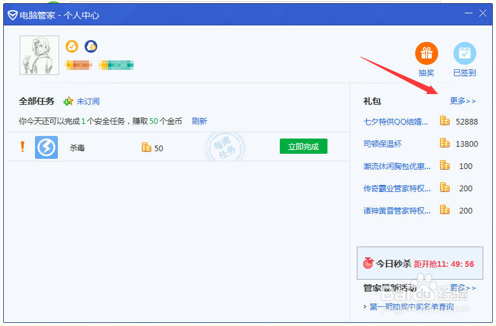Open the 潮流休闲胸包优惠... gift link
The width and height of the screenshot is (496, 326).
pyautogui.click(x=397, y=166)
